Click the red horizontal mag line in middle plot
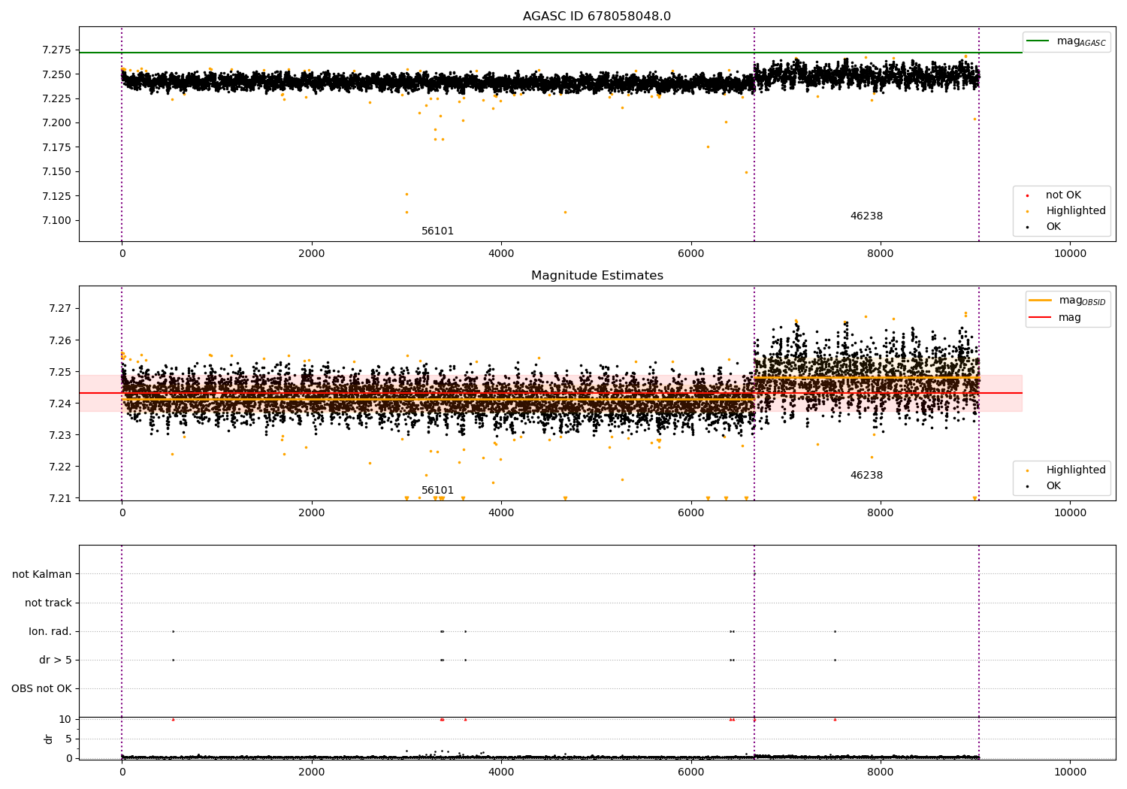Screen dimensions: 1127x789 pyautogui.click(x=551, y=393)
